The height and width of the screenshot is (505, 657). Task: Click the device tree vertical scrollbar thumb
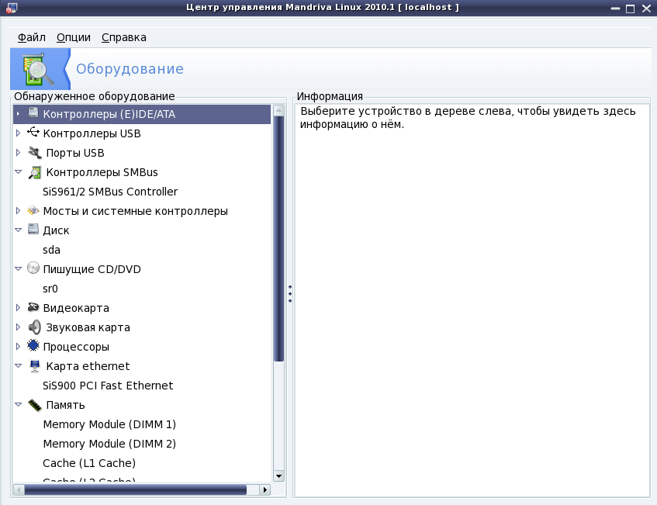click(278, 238)
